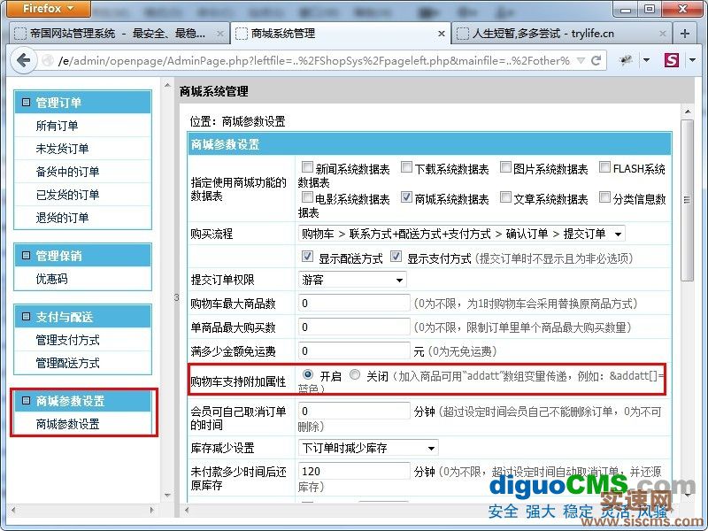Click 购物车最大商品数 input field

tap(355, 303)
